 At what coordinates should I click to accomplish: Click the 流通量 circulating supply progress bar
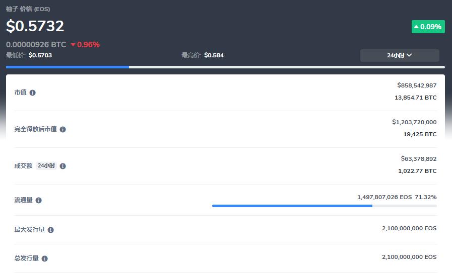pyautogui.click(x=324, y=206)
